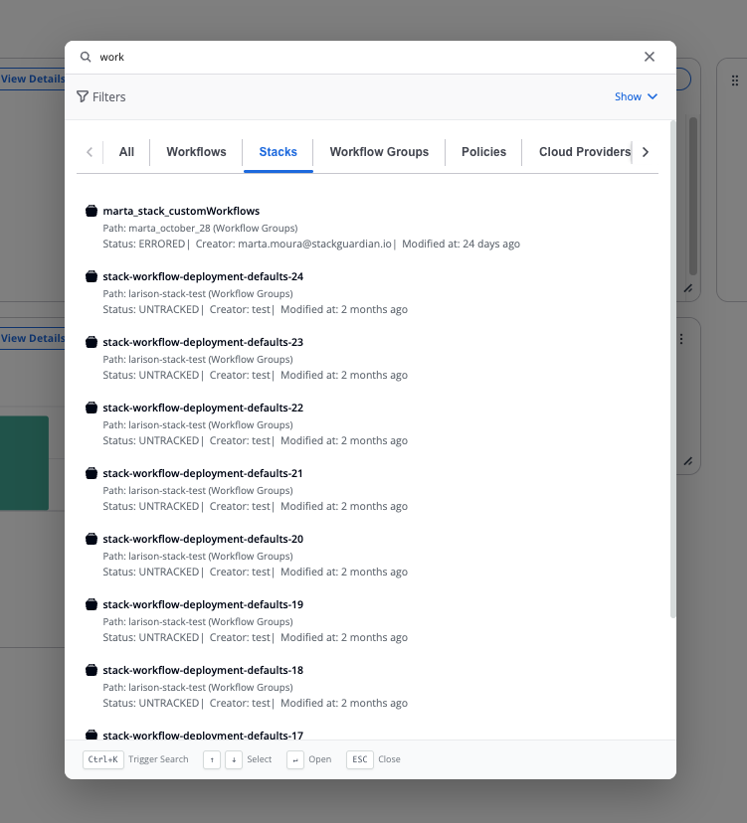Expand the Show filters chevron

(x=653, y=96)
